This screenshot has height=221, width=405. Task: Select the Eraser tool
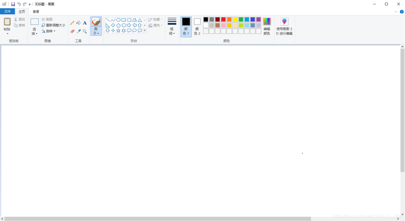point(72,31)
